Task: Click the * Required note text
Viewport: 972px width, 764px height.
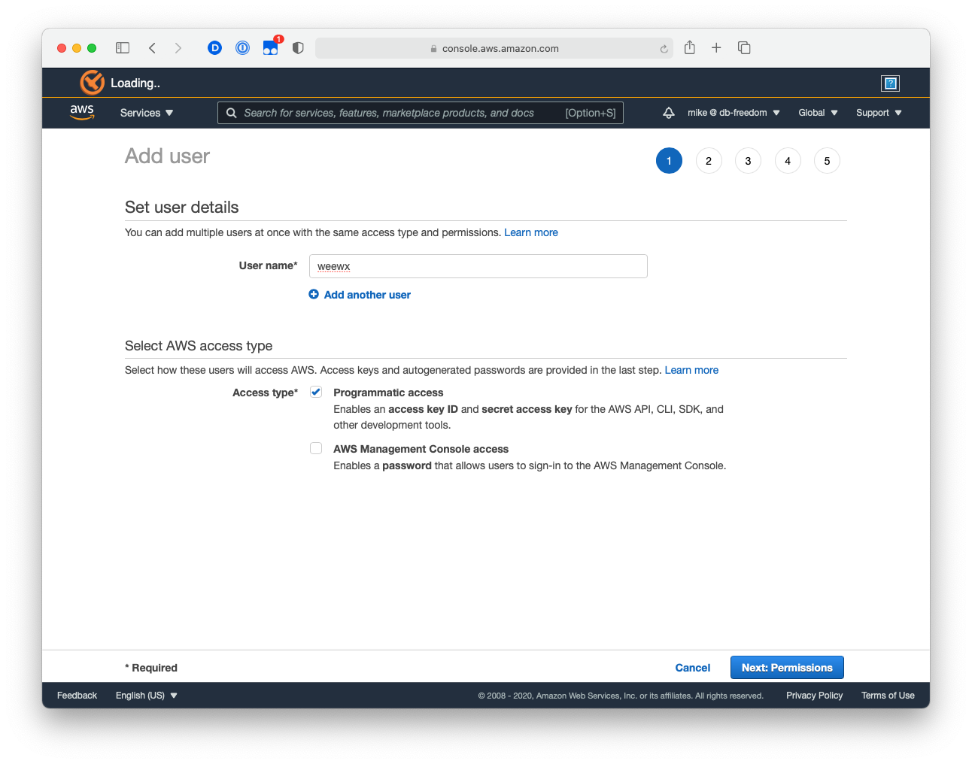Action: [x=151, y=668]
